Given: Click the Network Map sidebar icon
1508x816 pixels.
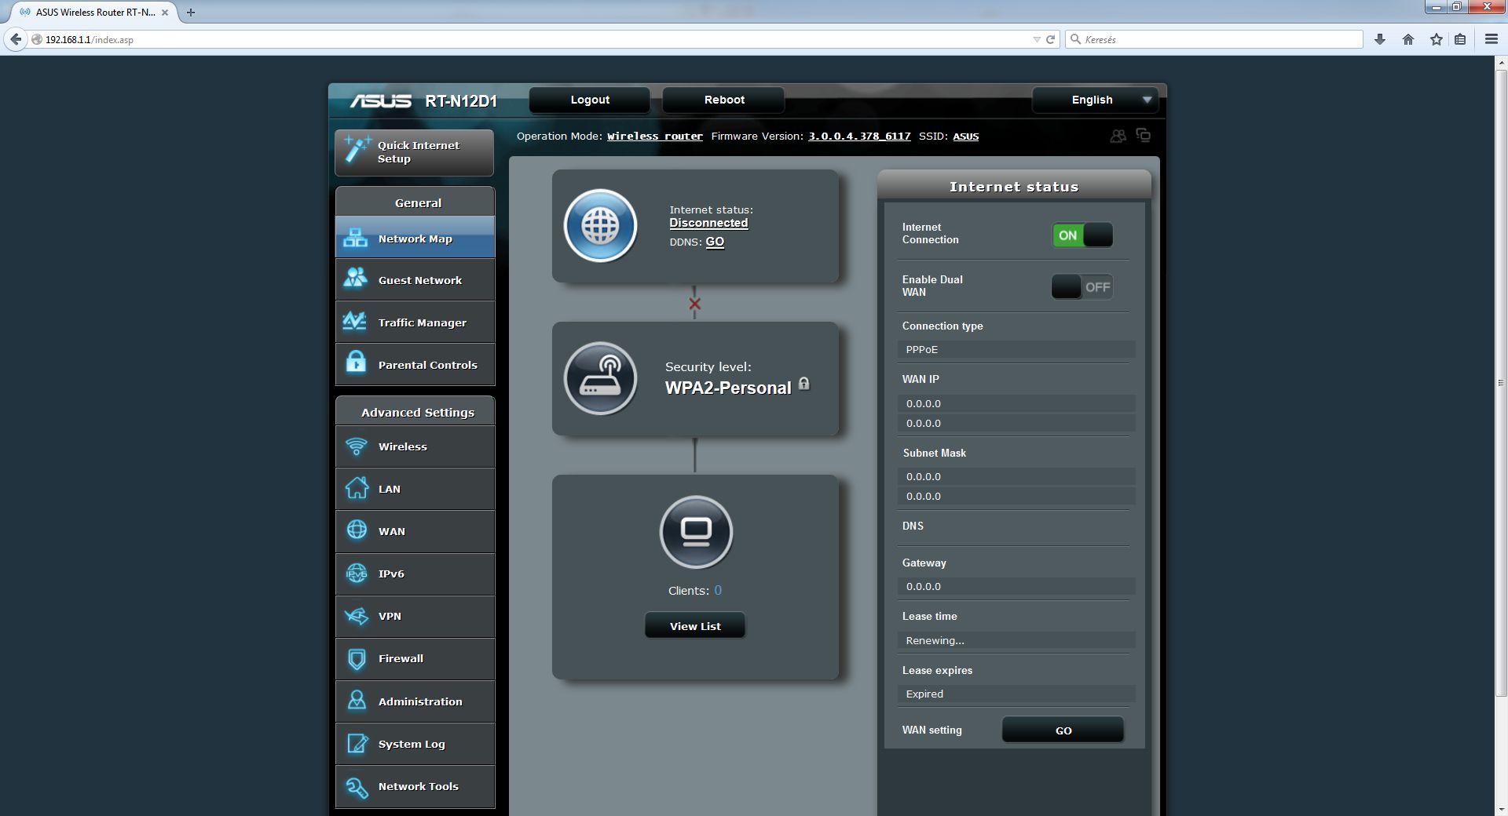Looking at the screenshot, I should 356,238.
